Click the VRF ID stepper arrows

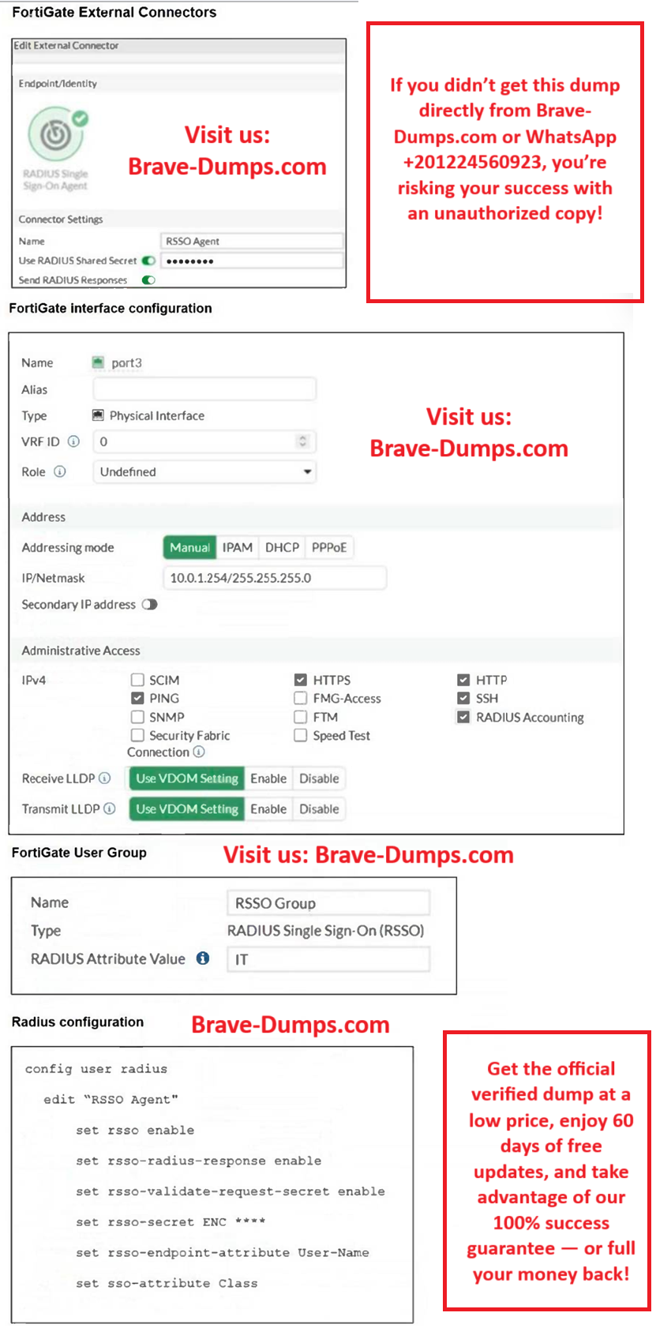click(302, 441)
